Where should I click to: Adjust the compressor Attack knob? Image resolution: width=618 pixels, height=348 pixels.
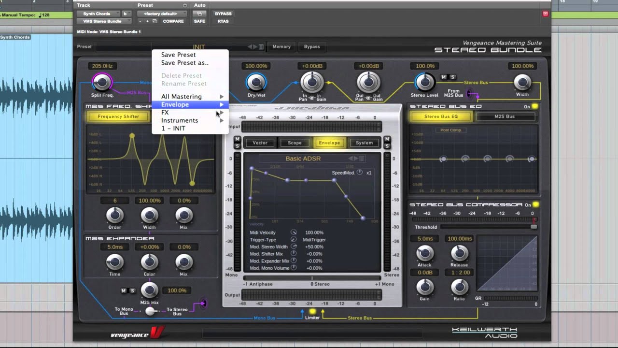pos(425,253)
